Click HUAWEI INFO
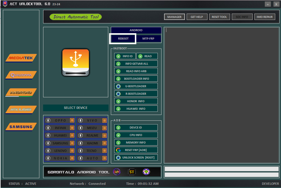The width and height of the screenshot is (281, 188). [x=136, y=109]
